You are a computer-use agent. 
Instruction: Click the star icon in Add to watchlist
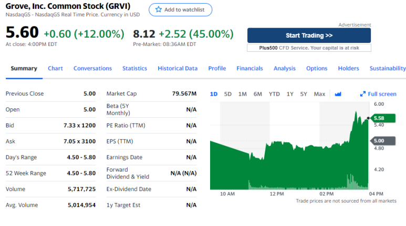pyautogui.click(x=159, y=9)
